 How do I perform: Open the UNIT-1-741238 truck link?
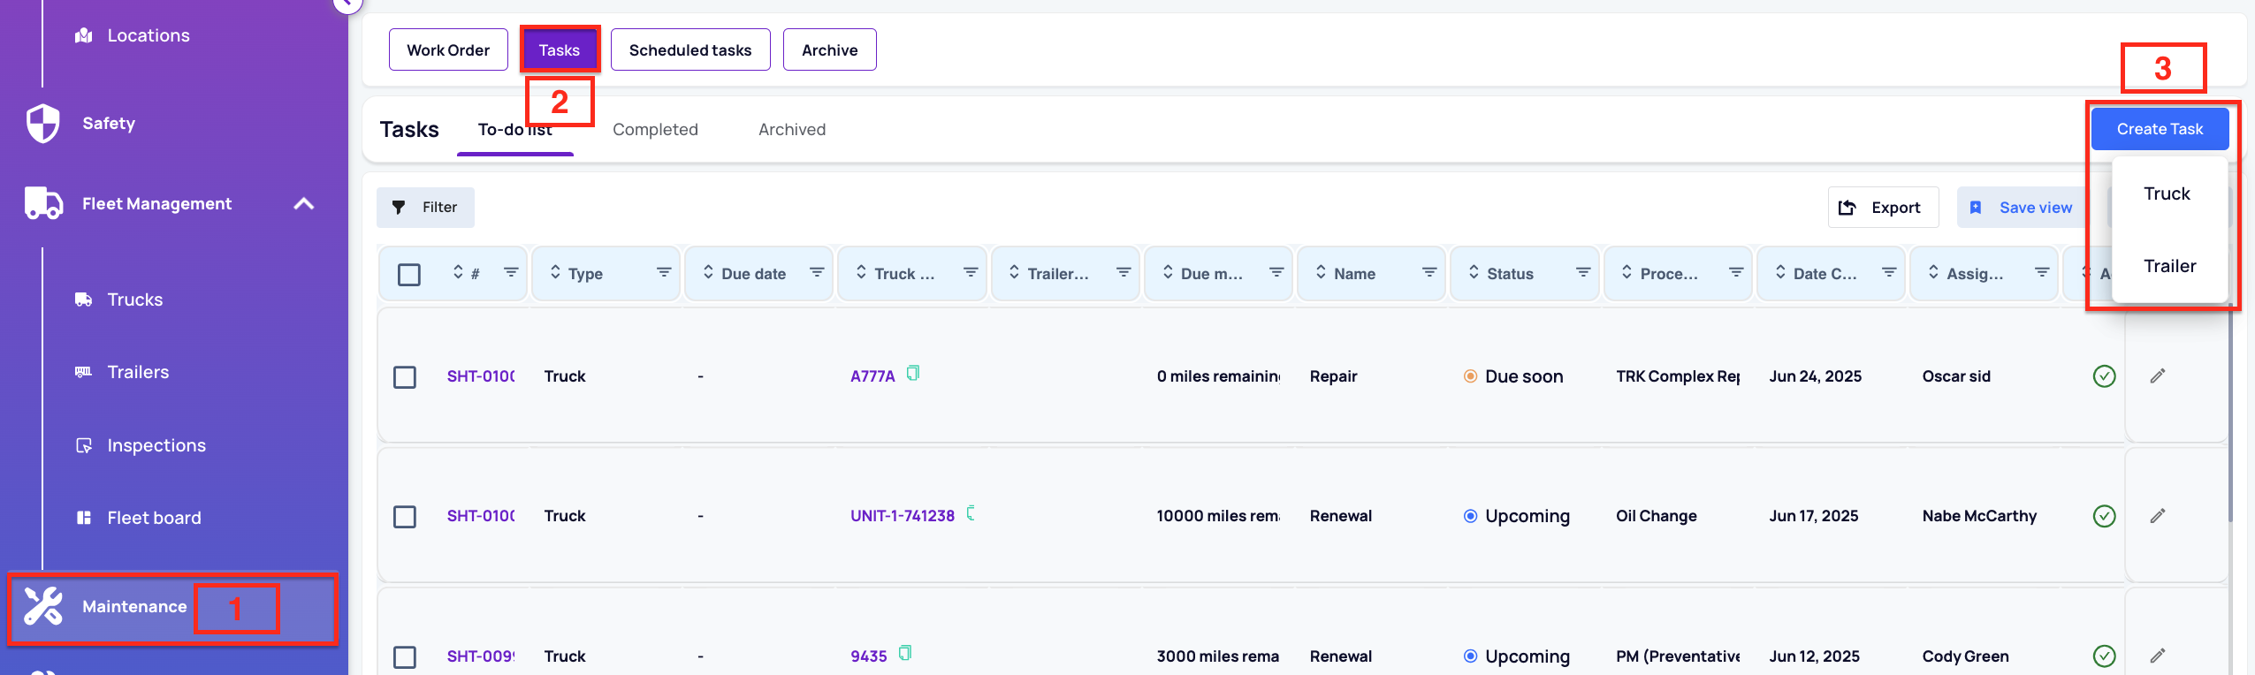(x=903, y=516)
